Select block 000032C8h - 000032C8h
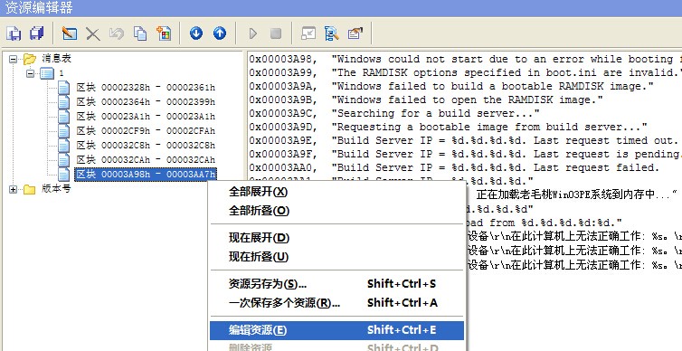 point(146,145)
